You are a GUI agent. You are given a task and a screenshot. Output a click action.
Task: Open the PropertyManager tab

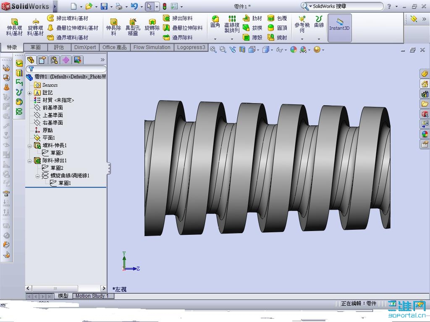pos(42,60)
